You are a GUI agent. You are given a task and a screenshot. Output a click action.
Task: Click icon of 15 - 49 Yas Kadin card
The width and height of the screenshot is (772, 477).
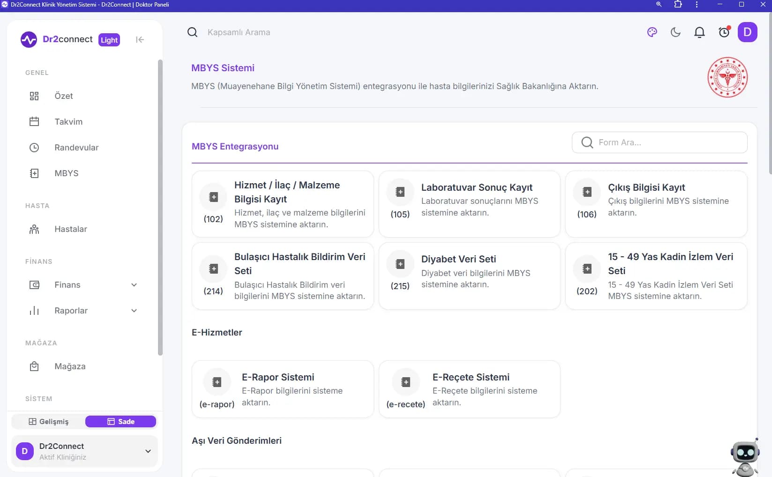click(587, 269)
